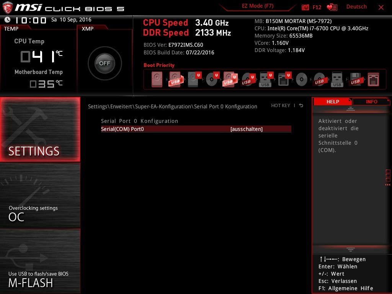Click the HOT KEY label

(x=281, y=106)
